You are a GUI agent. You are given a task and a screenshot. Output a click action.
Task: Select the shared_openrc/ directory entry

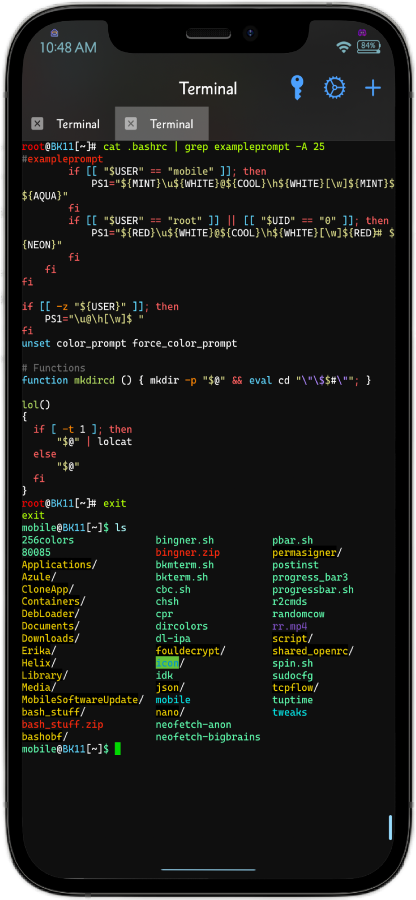[313, 651]
